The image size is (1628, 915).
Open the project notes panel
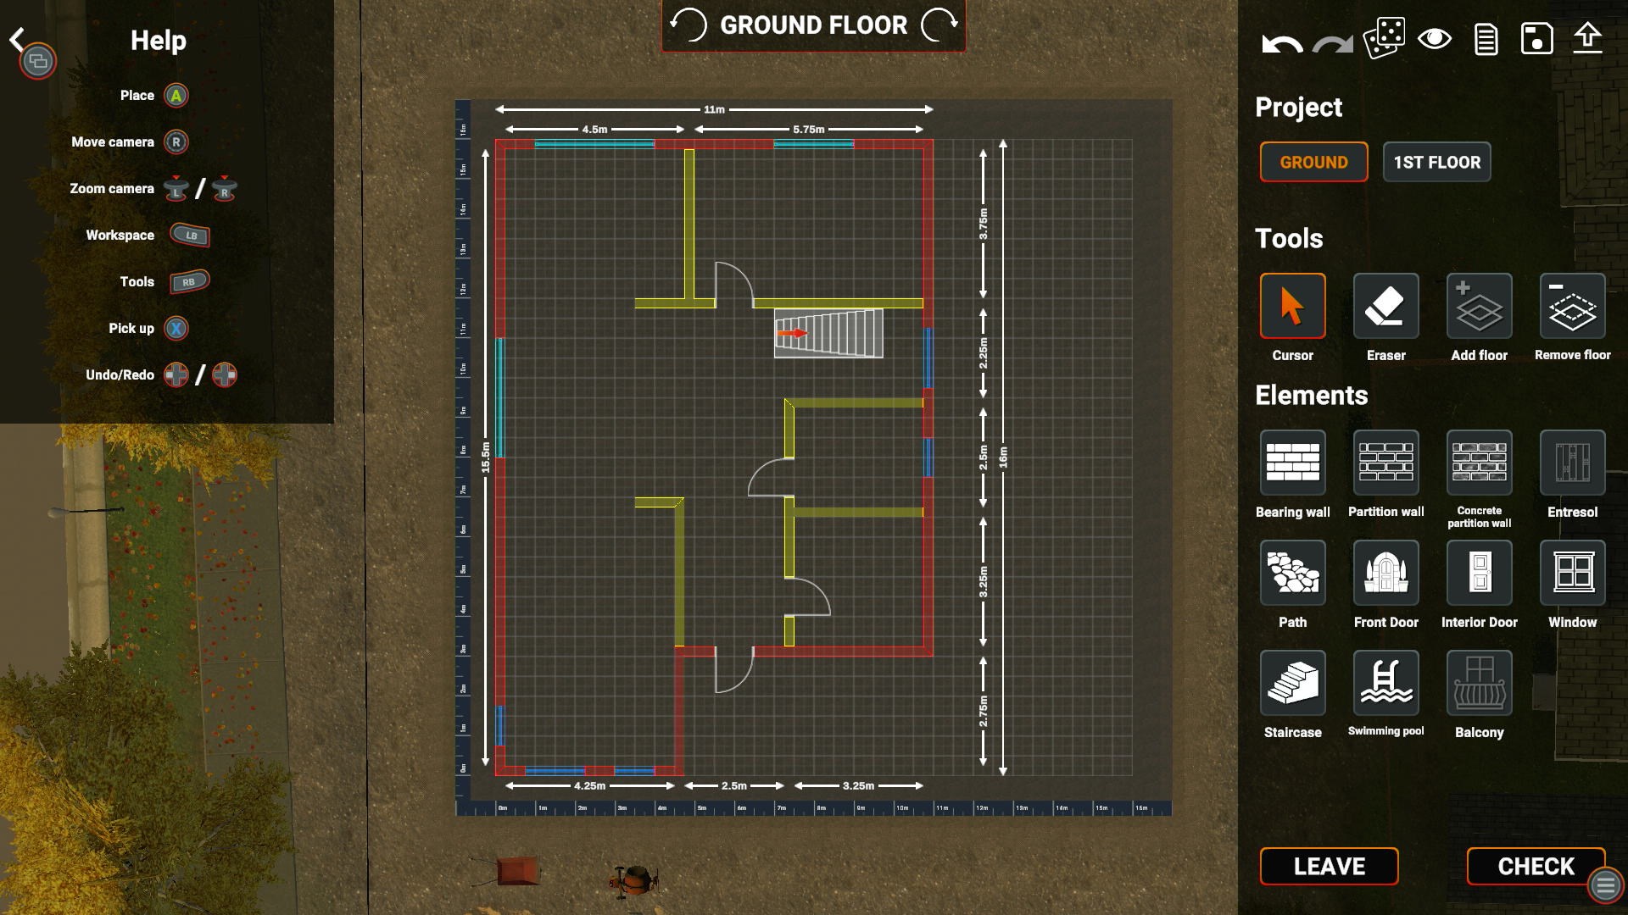[x=1486, y=37]
